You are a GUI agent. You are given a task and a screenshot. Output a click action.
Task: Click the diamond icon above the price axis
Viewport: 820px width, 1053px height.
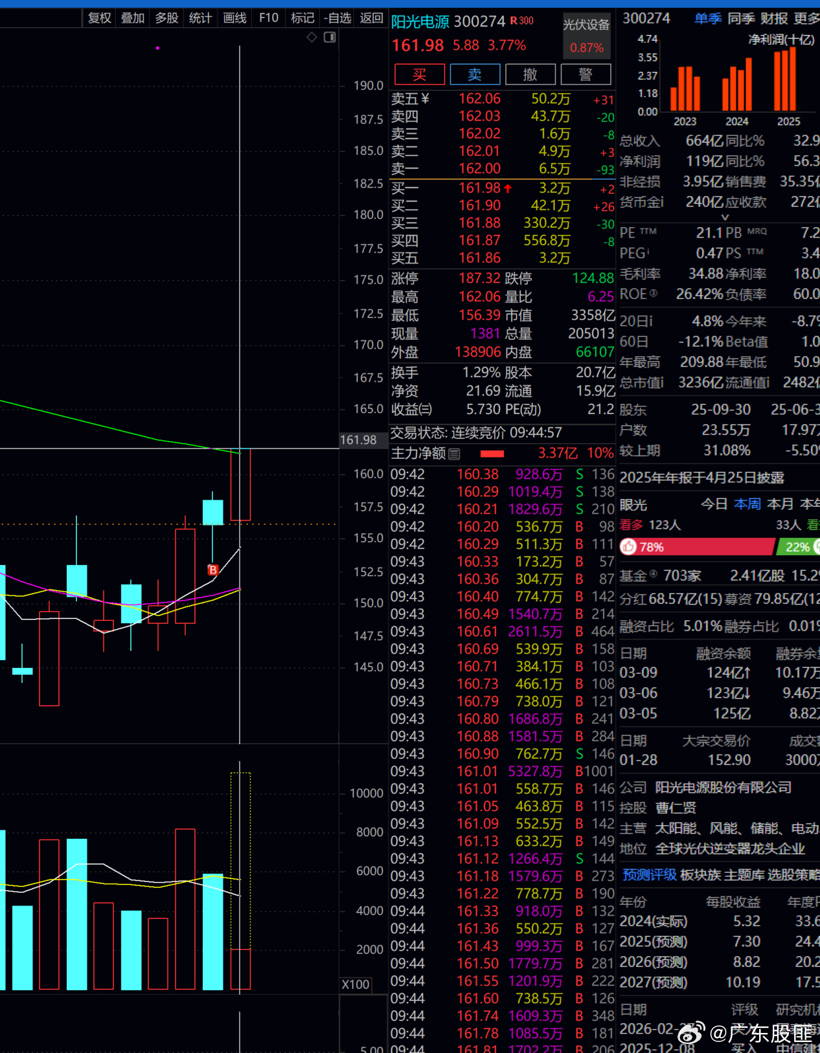312,38
